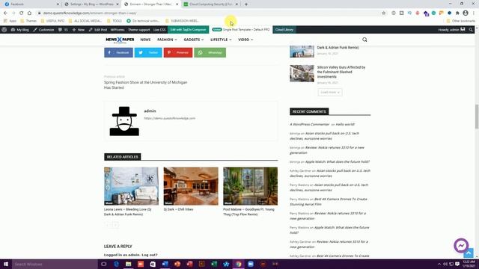This screenshot has height=269, width=479.
Task: Open a new browser tab
Action: 246,4
